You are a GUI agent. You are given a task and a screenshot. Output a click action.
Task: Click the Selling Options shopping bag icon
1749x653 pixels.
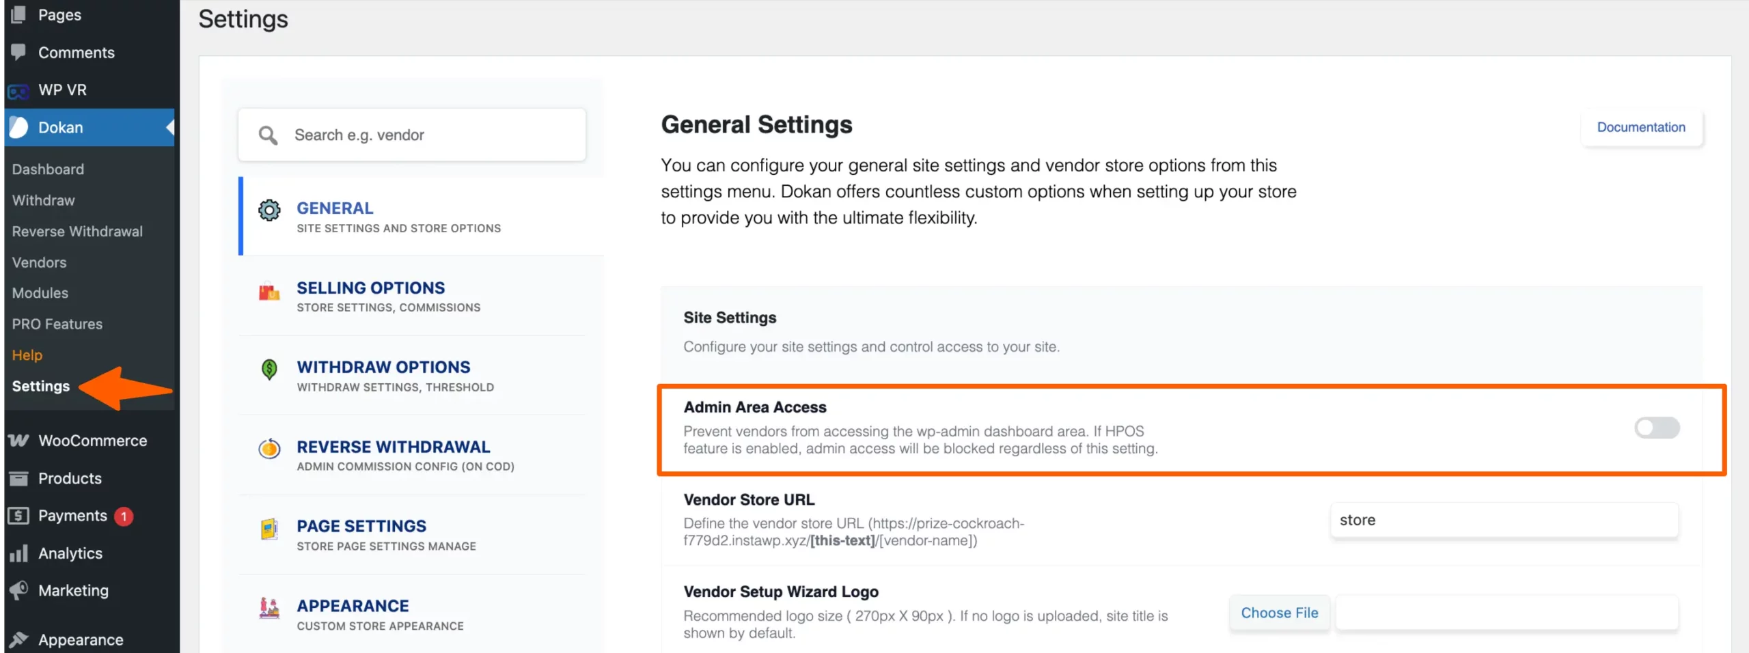[269, 292]
